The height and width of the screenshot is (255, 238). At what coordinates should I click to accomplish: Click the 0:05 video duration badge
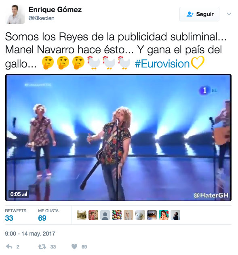coord(19,194)
